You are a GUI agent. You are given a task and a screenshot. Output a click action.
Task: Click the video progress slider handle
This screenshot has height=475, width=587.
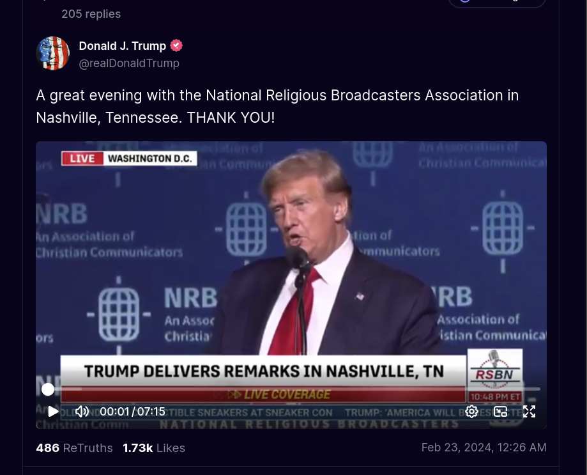pyautogui.click(x=47, y=389)
